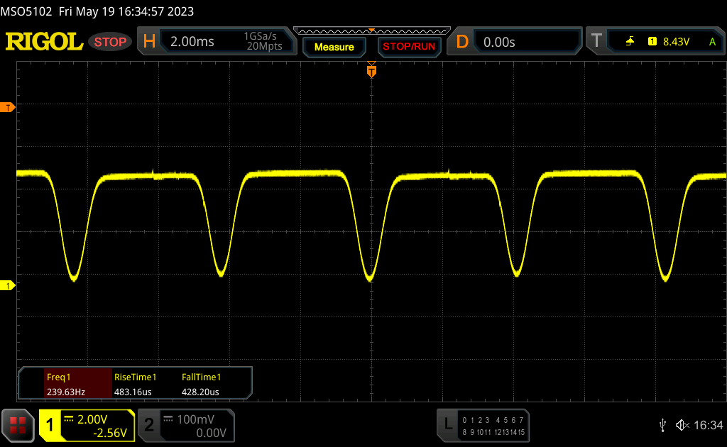Screen dimensions: 727x447
Task: Toggle channel 2 label button
Action: [x=149, y=425]
